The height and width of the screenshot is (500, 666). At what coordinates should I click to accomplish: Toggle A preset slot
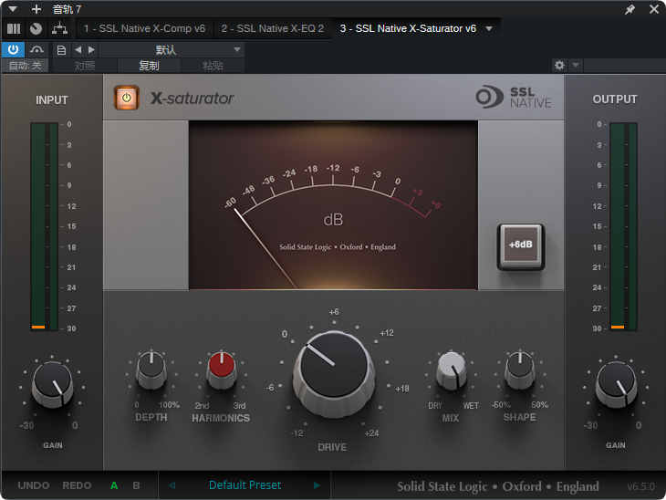pyautogui.click(x=114, y=485)
